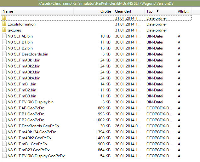
Task: Click the LocoInformation folder name
Action: click(21, 24)
